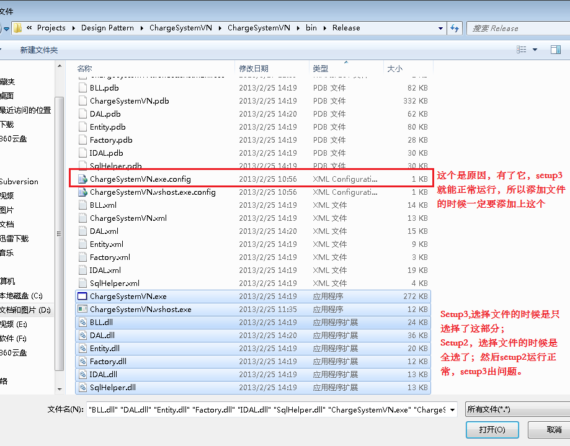The height and width of the screenshot is (446, 570).
Task: Expand the address bar history dropdown
Action: tap(440, 28)
